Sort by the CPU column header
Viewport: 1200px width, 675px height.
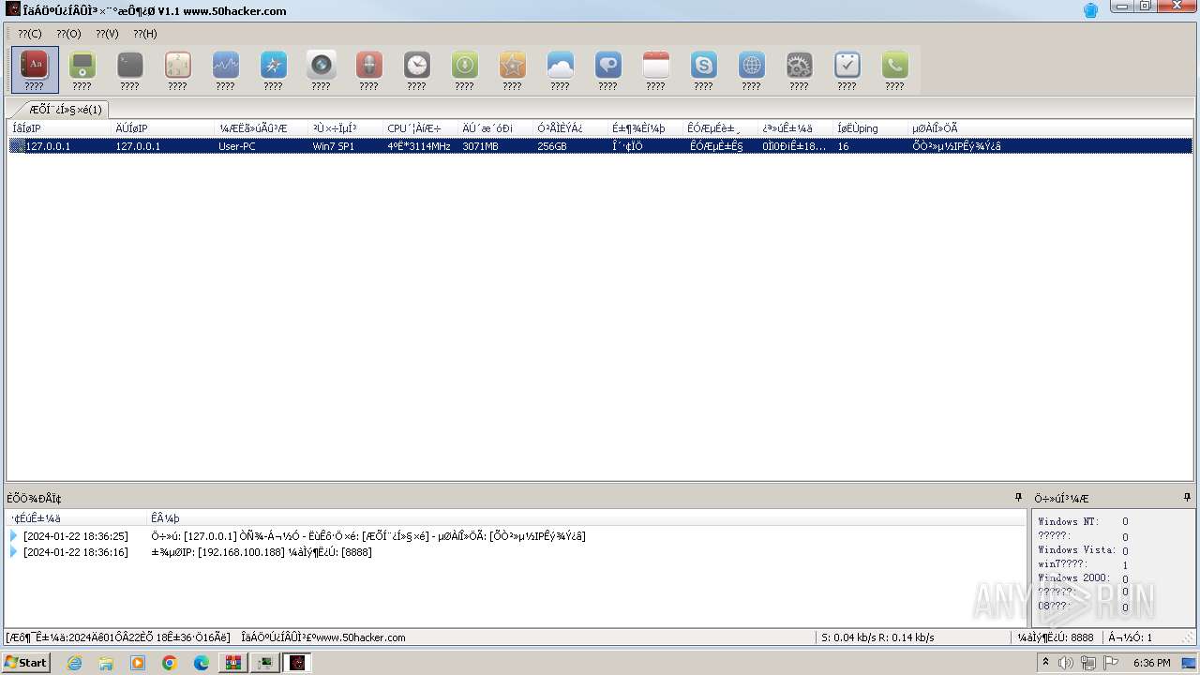[x=421, y=128]
